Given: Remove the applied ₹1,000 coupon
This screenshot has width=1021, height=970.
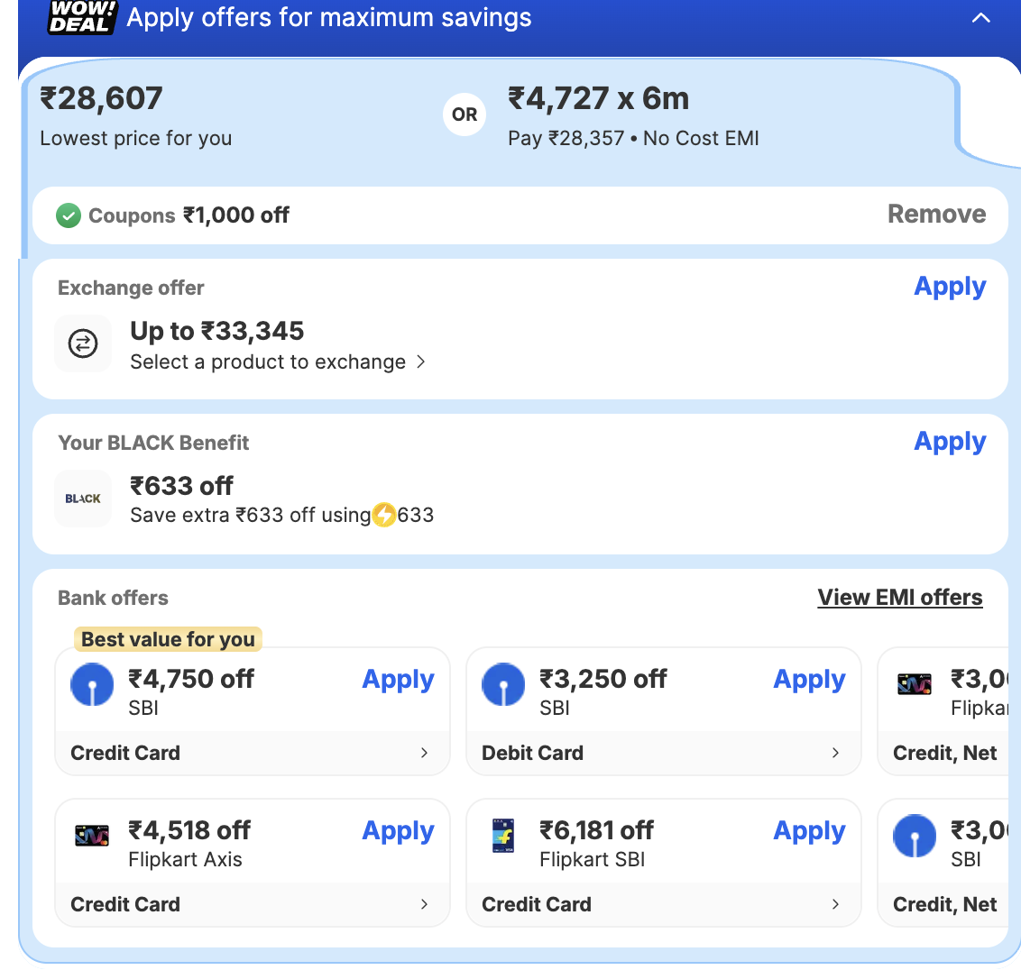Looking at the screenshot, I should [936, 215].
